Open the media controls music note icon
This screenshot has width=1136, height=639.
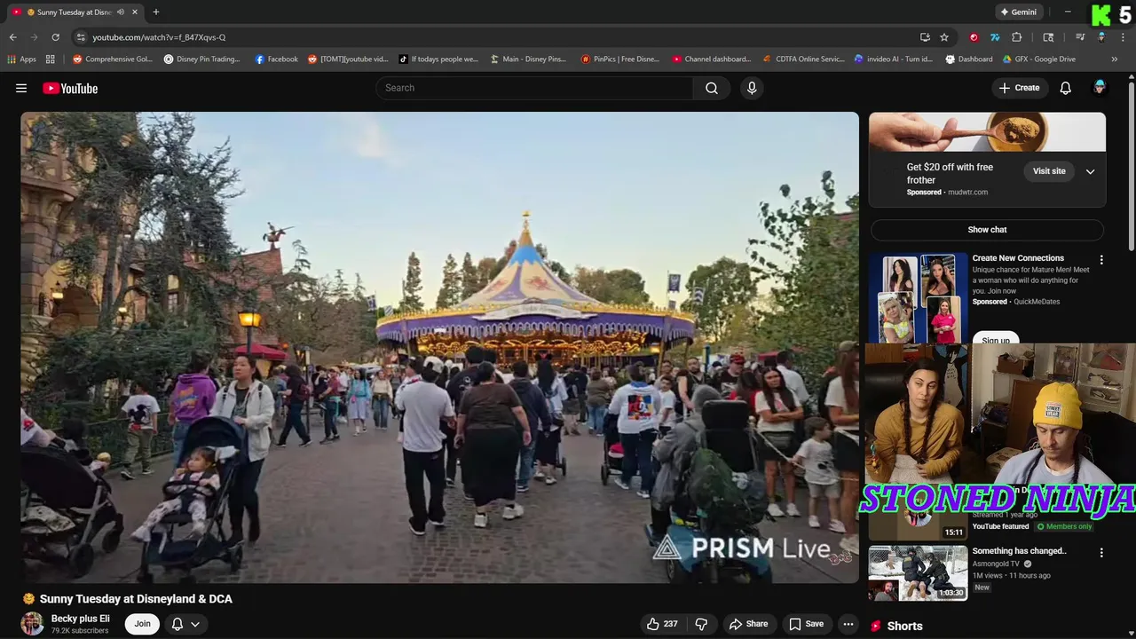tap(1080, 37)
